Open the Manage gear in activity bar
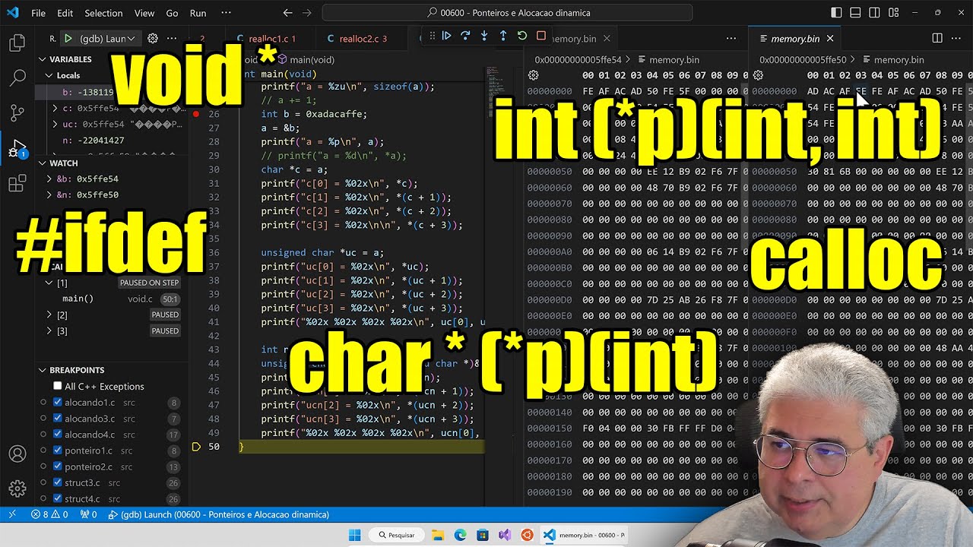This screenshot has height=547, width=973. pyautogui.click(x=17, y=489)
